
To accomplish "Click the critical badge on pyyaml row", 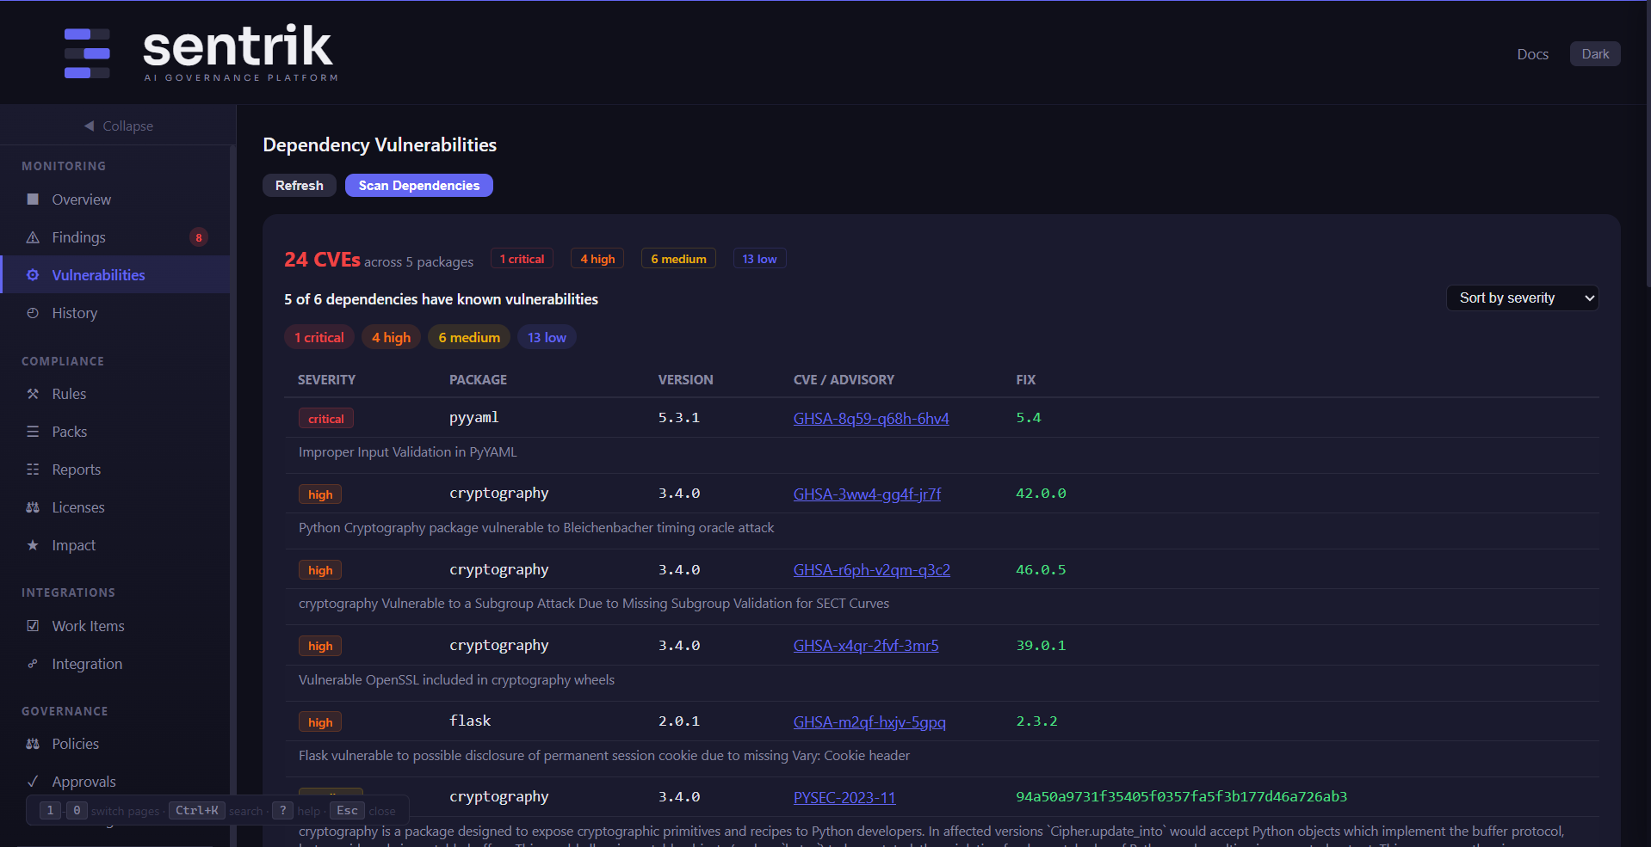I will point(326,419).
